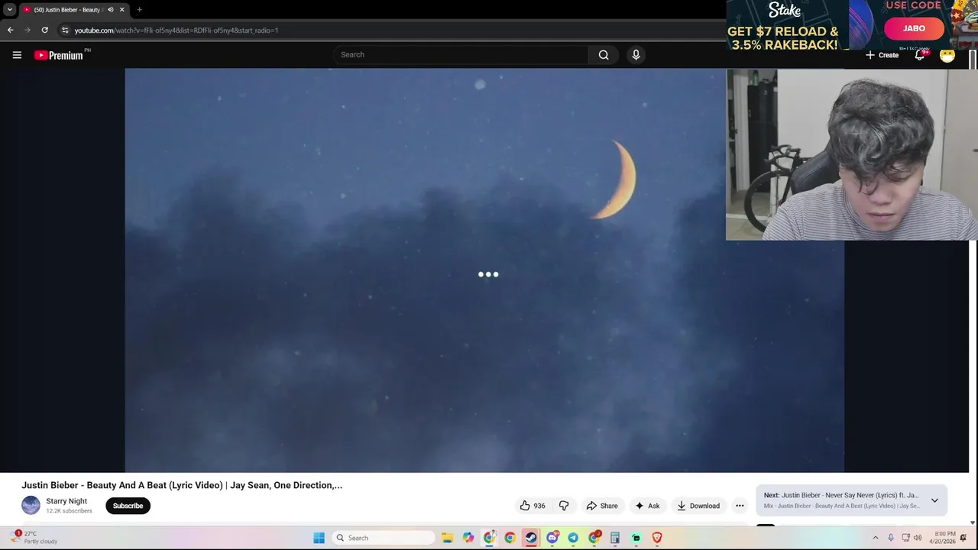
Task: Click the video title text
Action: click(x=182, y=485)
